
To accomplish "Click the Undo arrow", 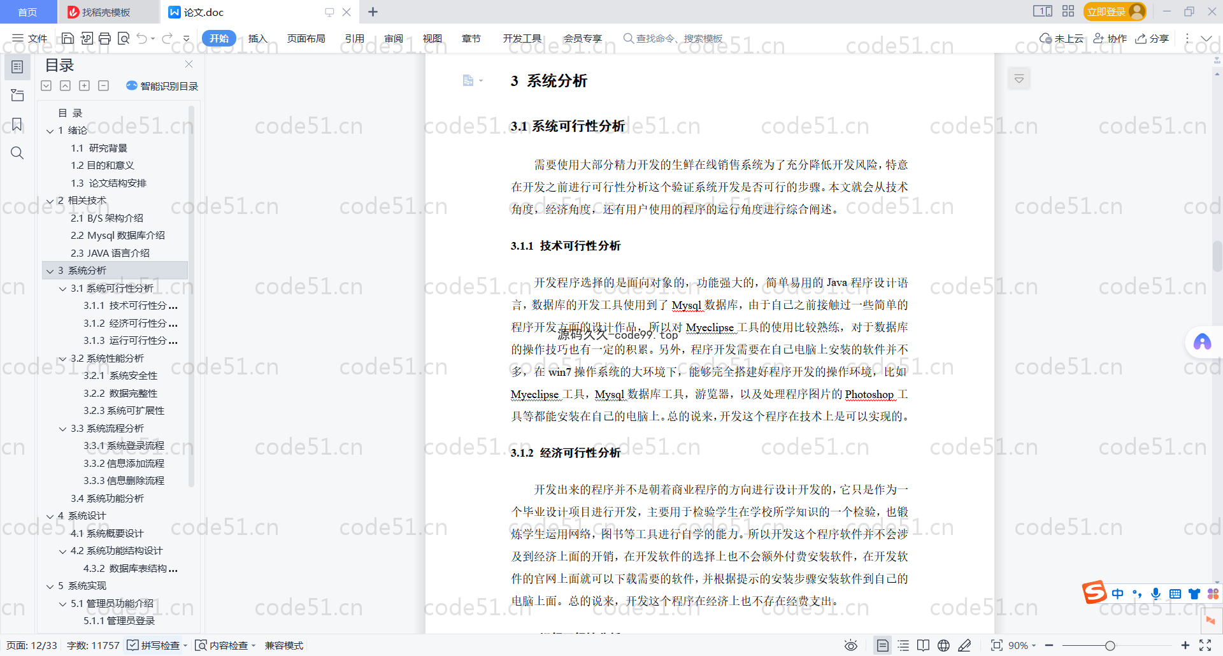I will pos(142,38).
